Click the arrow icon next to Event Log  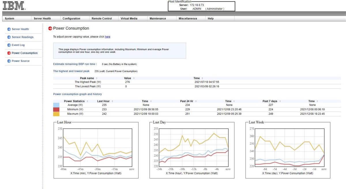click(x=9, y=45)
